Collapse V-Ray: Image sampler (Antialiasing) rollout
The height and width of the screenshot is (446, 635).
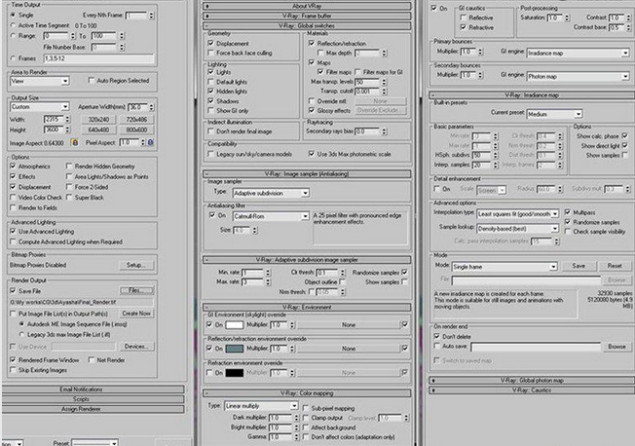pyautogui.click(x=307, y=174)
